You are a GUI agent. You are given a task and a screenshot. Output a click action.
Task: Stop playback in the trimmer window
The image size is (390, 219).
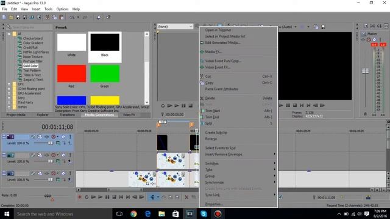point(191,106)
